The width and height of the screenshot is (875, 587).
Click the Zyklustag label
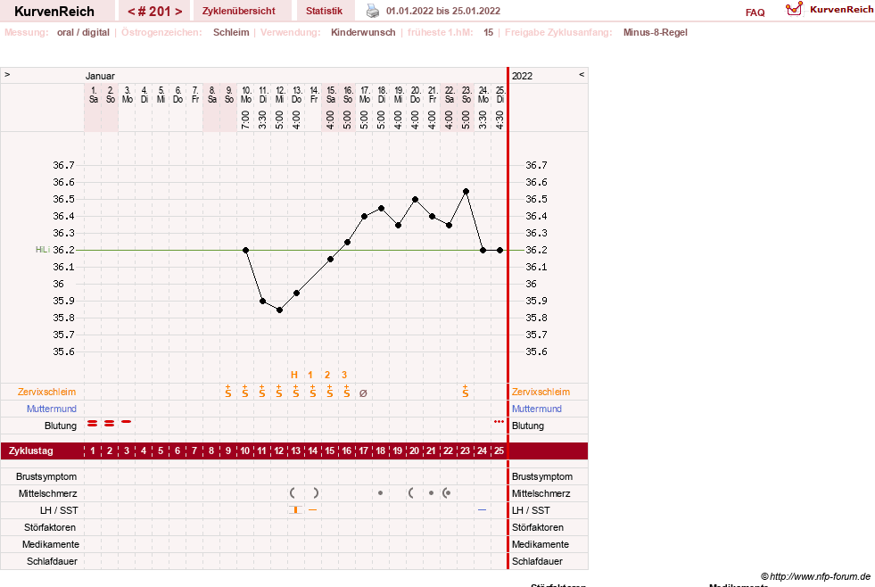pyautogui.click(x=30, y=451)
